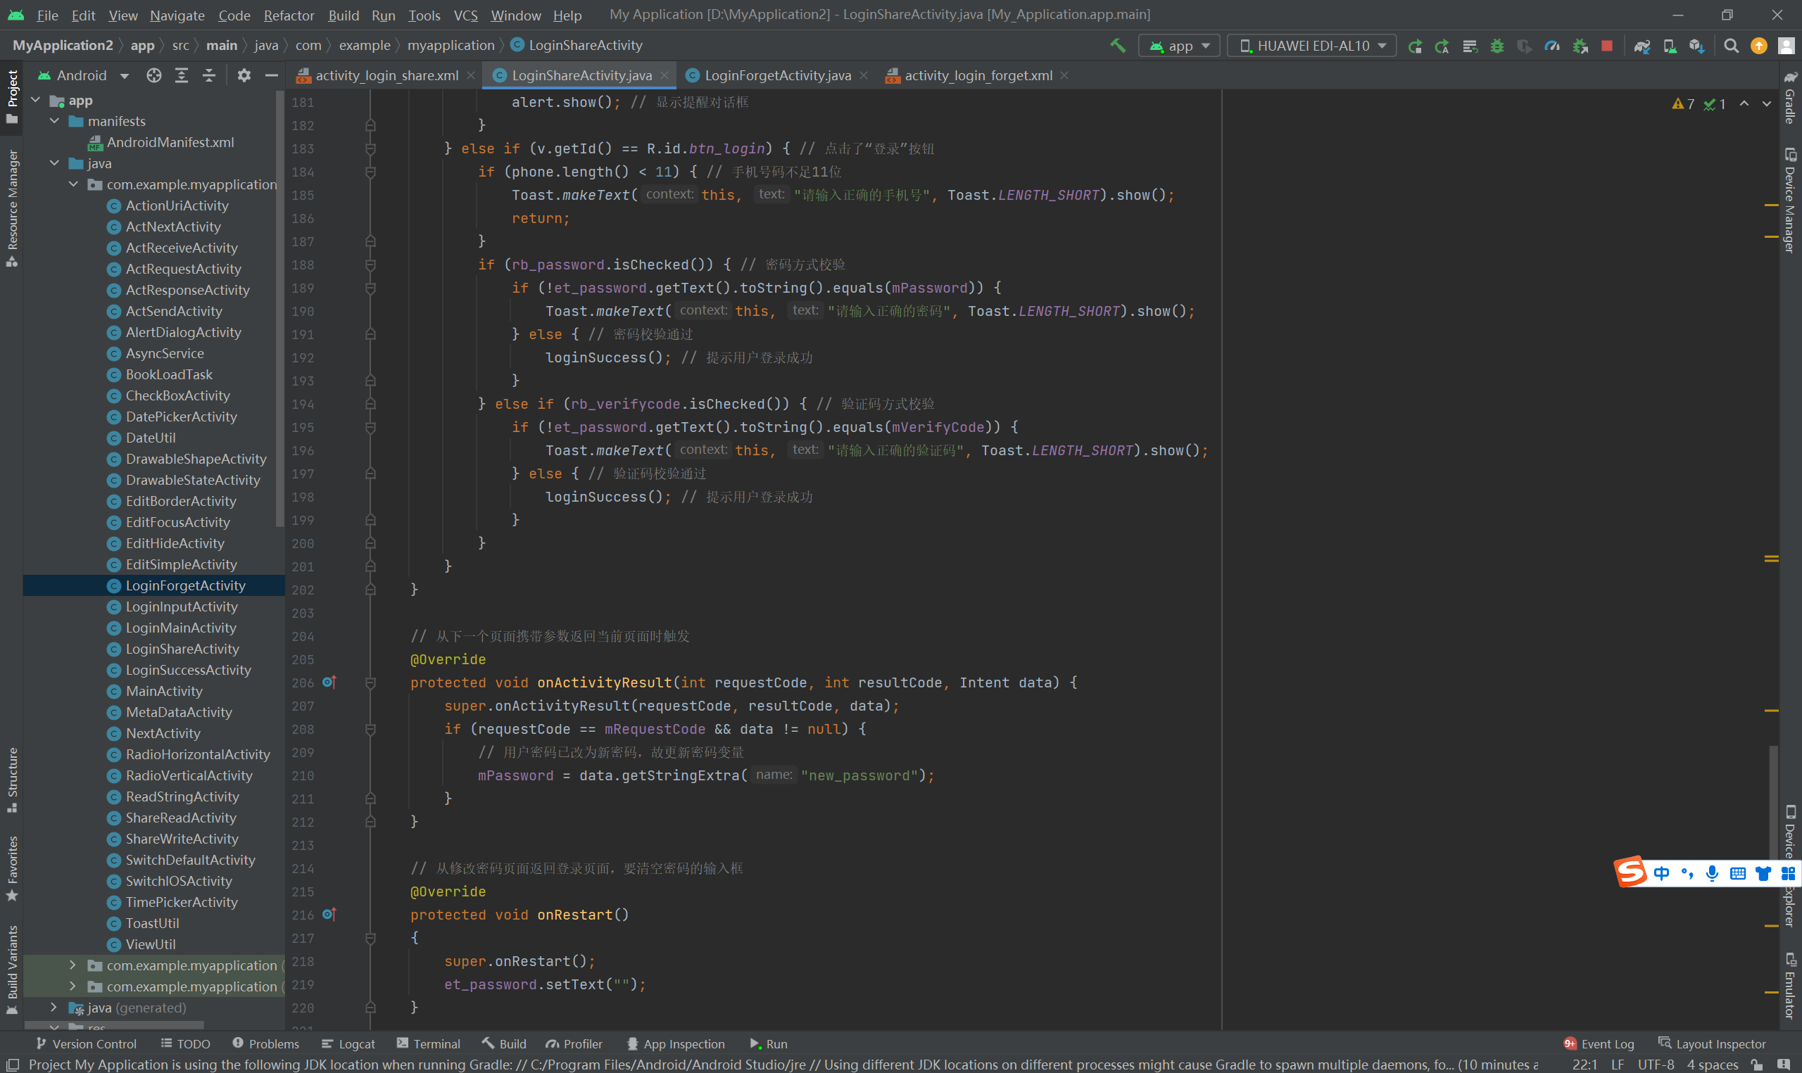Switch to LoginForgetActivity.java tab
Screen dimensions: 1802x1073
click(776, 75)
